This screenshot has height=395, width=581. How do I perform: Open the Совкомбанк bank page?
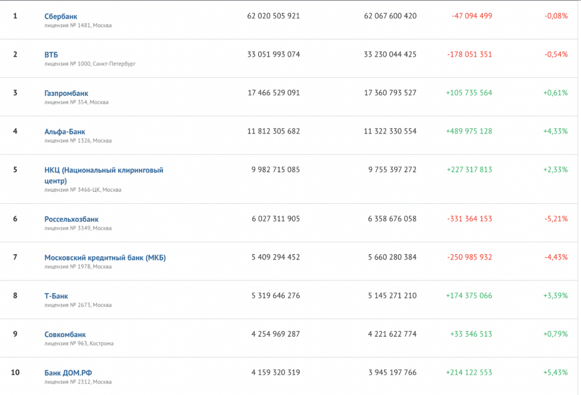tap(65, 334)
